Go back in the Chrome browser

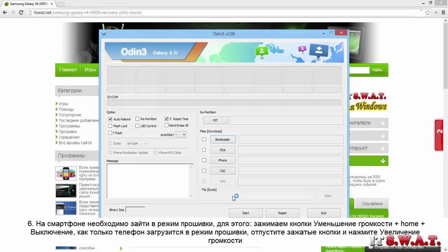(5, 12)
